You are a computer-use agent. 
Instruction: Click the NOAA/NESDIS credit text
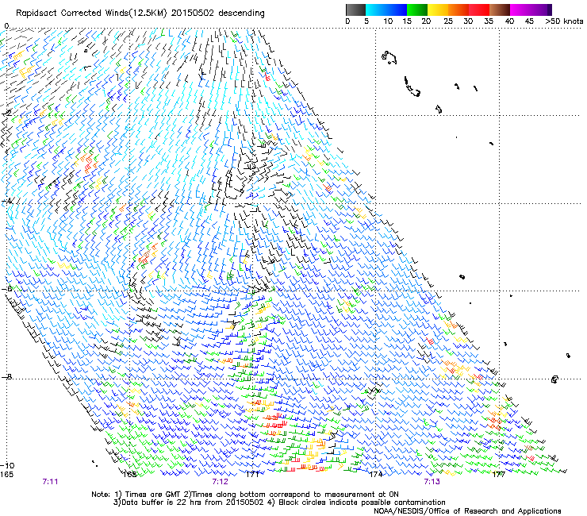pos(467,510)
